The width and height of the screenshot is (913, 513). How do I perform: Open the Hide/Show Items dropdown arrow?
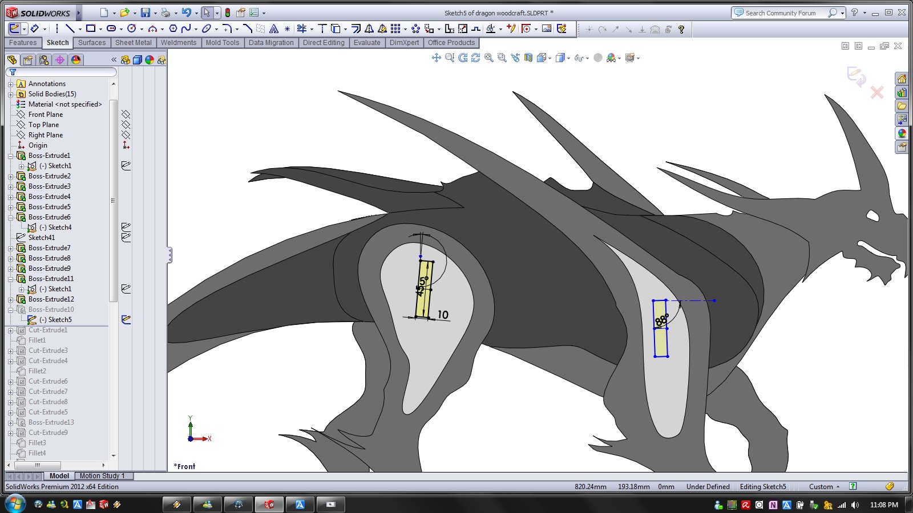587,58
